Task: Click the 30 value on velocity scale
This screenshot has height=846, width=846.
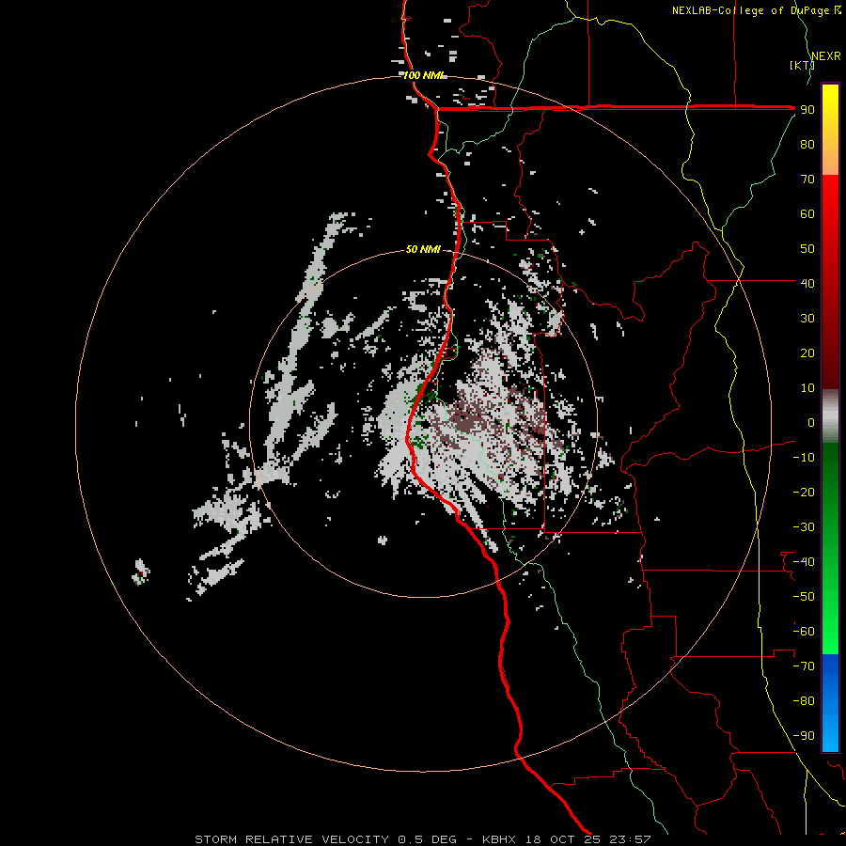Action: tap(807, 319)
